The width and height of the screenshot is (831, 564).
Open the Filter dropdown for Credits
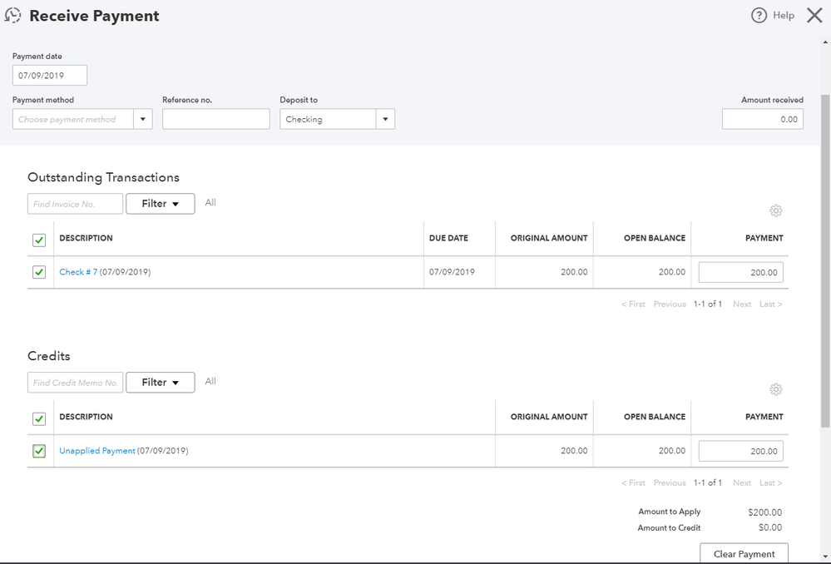point(160,383)
